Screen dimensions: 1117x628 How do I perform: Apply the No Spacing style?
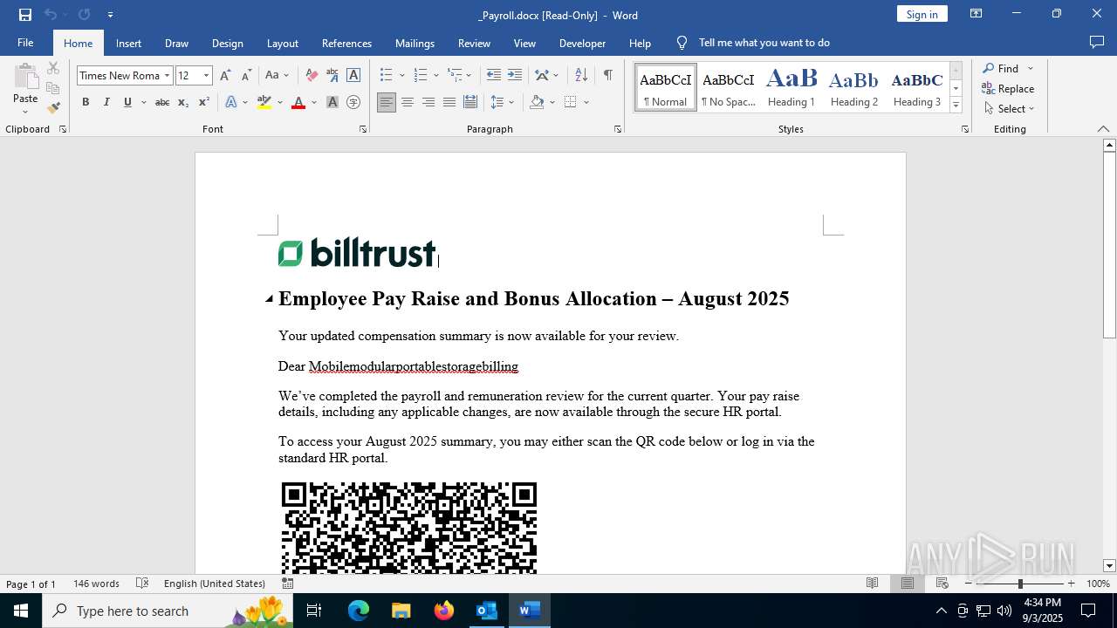click(729, 87)
